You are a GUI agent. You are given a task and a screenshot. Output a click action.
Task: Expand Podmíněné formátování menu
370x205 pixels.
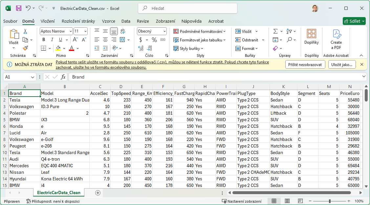199,31
